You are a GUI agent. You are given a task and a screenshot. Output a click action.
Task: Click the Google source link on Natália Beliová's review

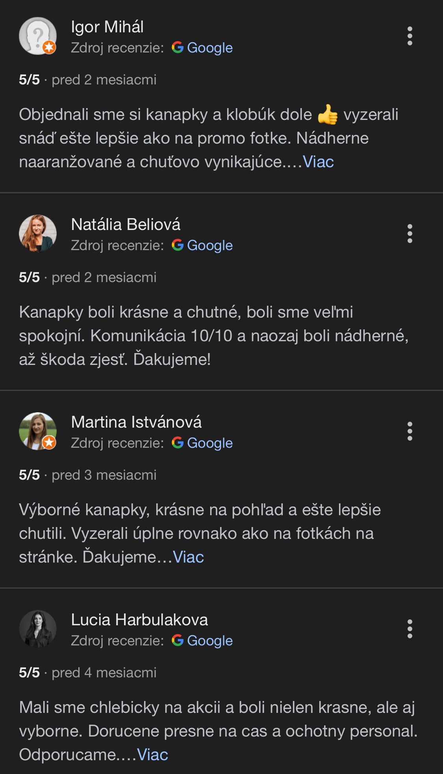(x=209, y=245)
